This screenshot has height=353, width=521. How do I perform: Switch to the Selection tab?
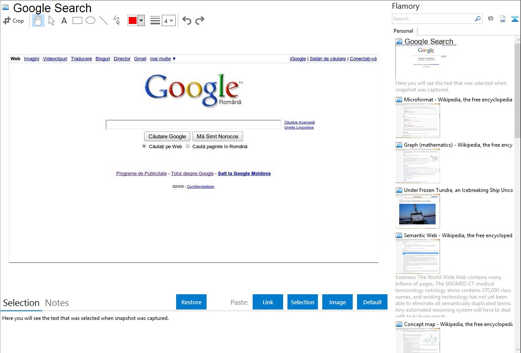coord(21,303)
